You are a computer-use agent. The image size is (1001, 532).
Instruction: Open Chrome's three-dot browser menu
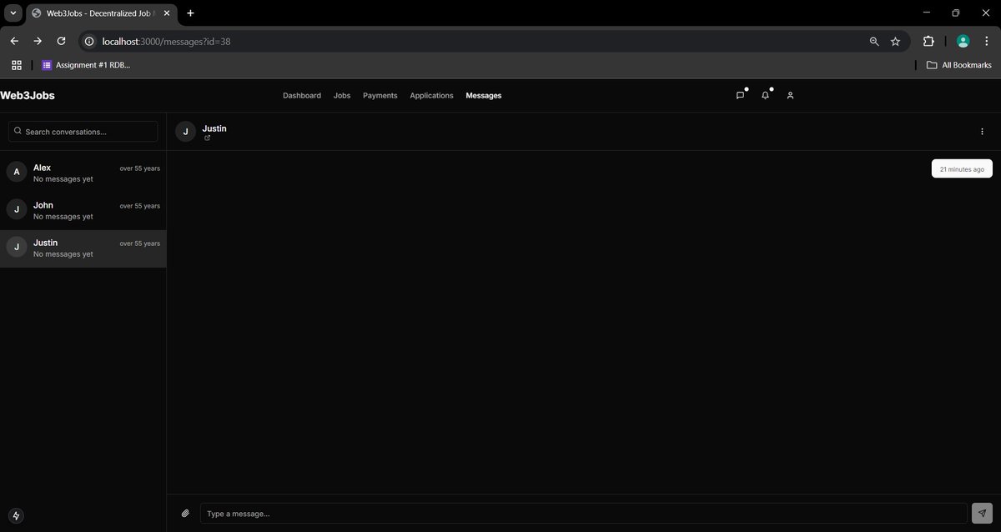[x=987, y=41]
